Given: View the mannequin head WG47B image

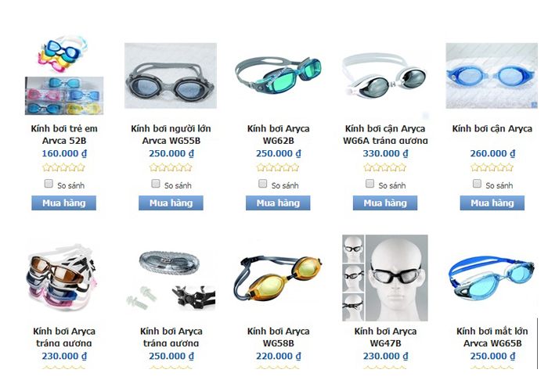Looking at the screenshot, I should (x=385, y=278).
